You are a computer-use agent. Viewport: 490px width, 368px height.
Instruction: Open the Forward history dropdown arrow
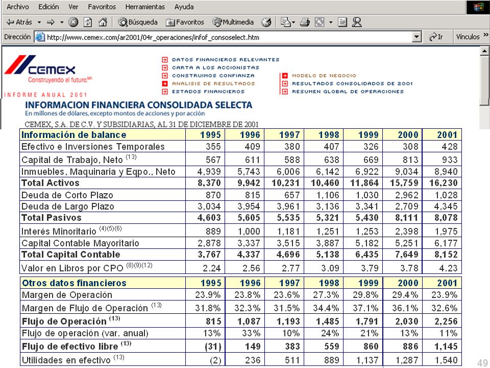point(62,22)
